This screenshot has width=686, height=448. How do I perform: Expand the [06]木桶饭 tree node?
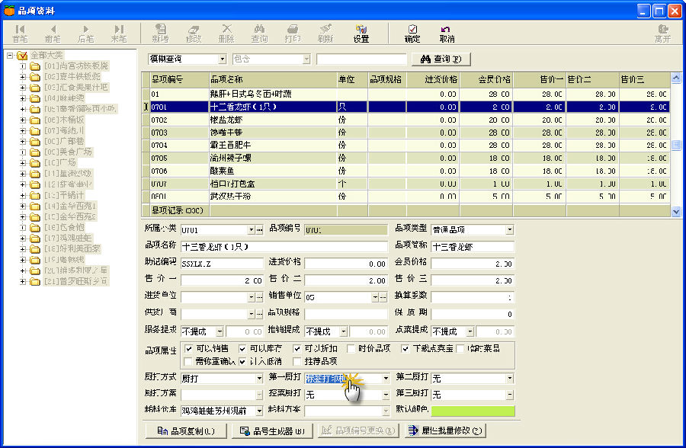point(23,120)
